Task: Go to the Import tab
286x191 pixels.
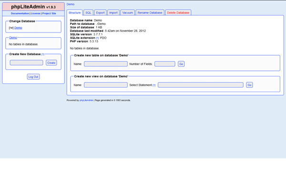Action: 113,12
